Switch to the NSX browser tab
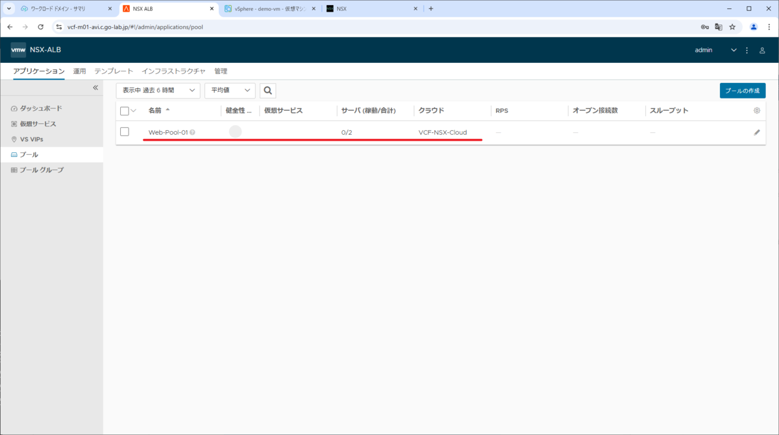 [373, 8]
